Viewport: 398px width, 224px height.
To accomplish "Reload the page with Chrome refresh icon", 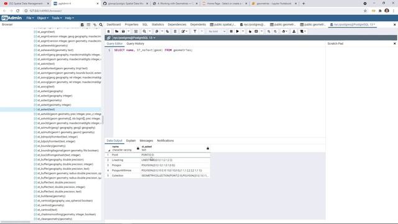I will point(18,11).
